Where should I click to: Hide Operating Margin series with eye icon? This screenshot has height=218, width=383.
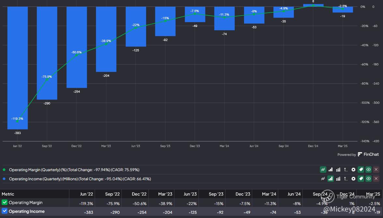pyautogui.click(x=368, y=170)
